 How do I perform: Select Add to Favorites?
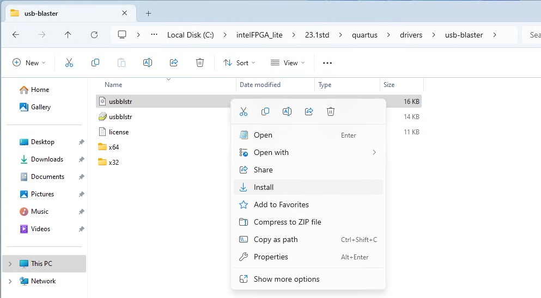308,204
